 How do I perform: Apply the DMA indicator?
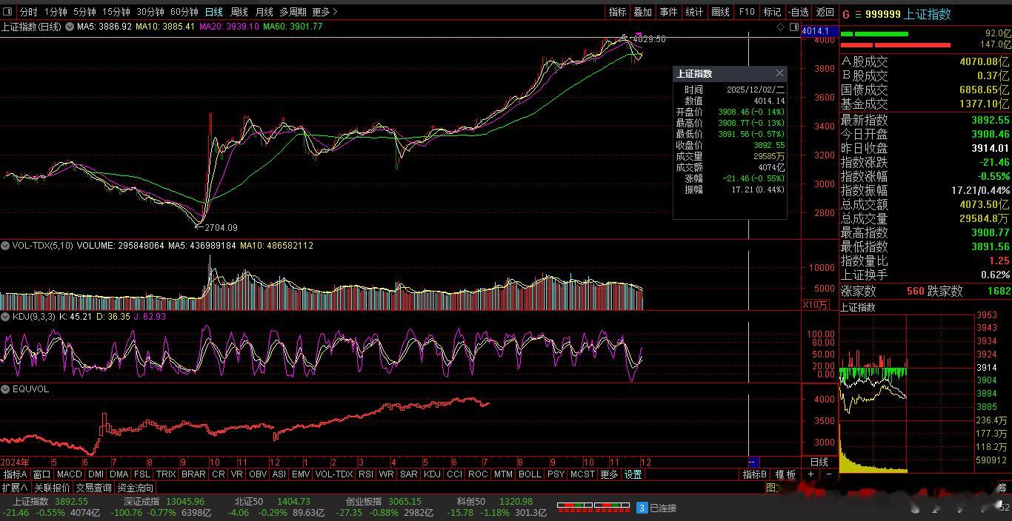click(x=119, y=474)
